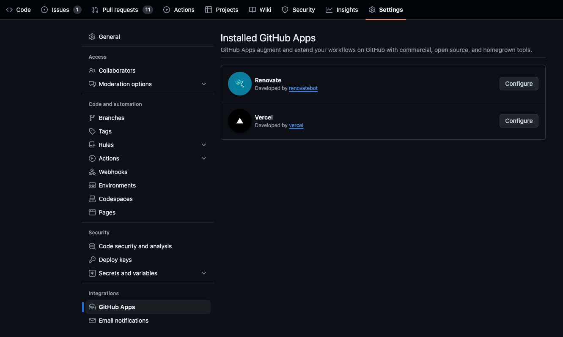Click the Branches git-branch icon
Viewport: 563px width, 337px height.
[x=92, y=118]
